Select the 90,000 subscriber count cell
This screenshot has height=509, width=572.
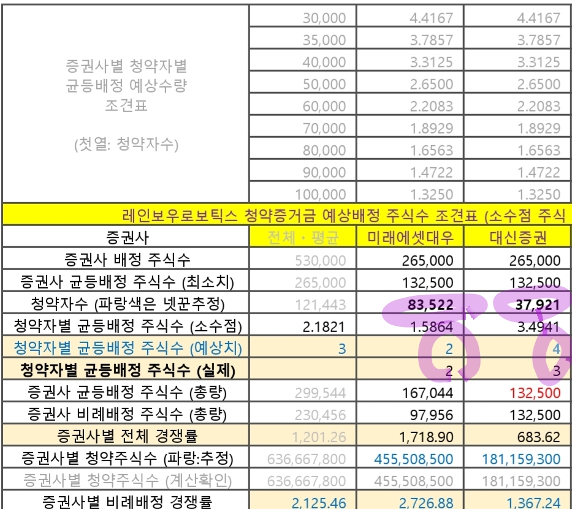(302, 170)
